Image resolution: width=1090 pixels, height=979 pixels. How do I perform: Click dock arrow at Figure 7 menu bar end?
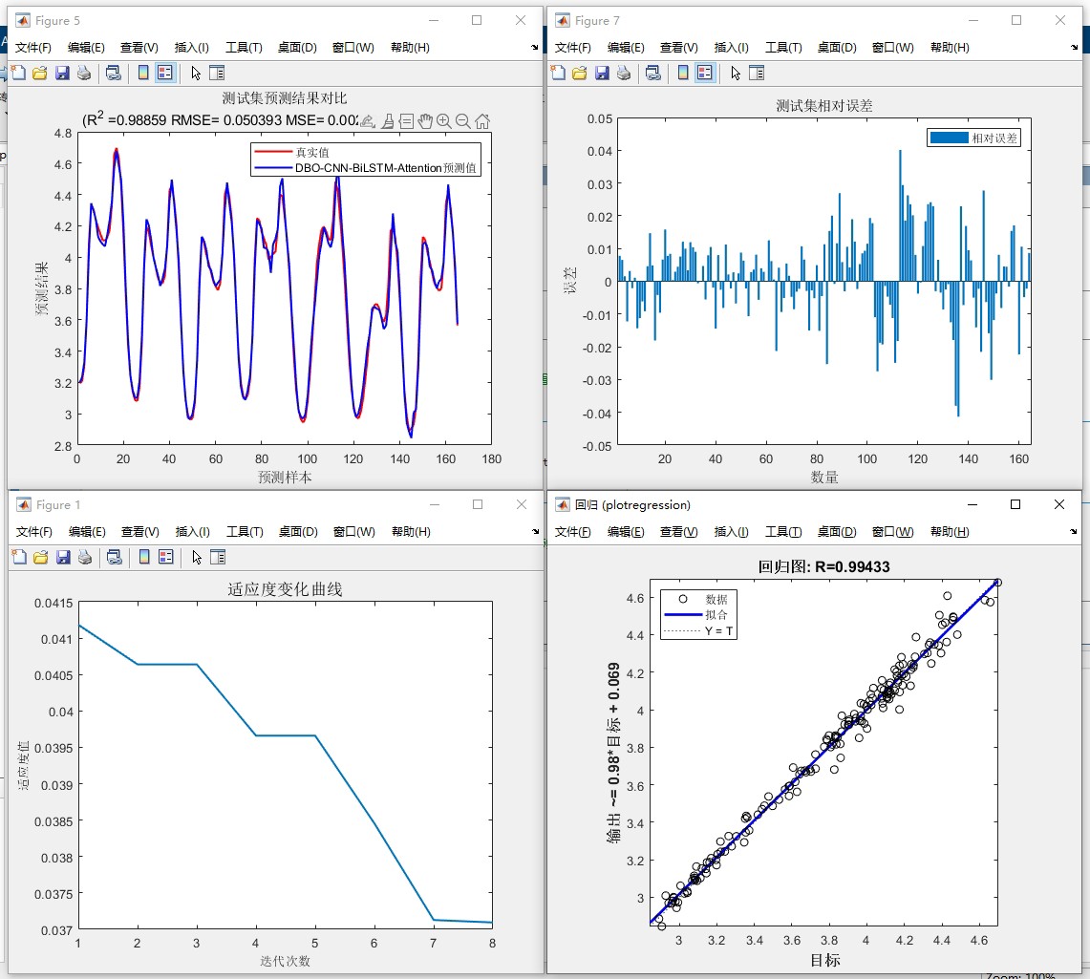(x=1074, y=47)
